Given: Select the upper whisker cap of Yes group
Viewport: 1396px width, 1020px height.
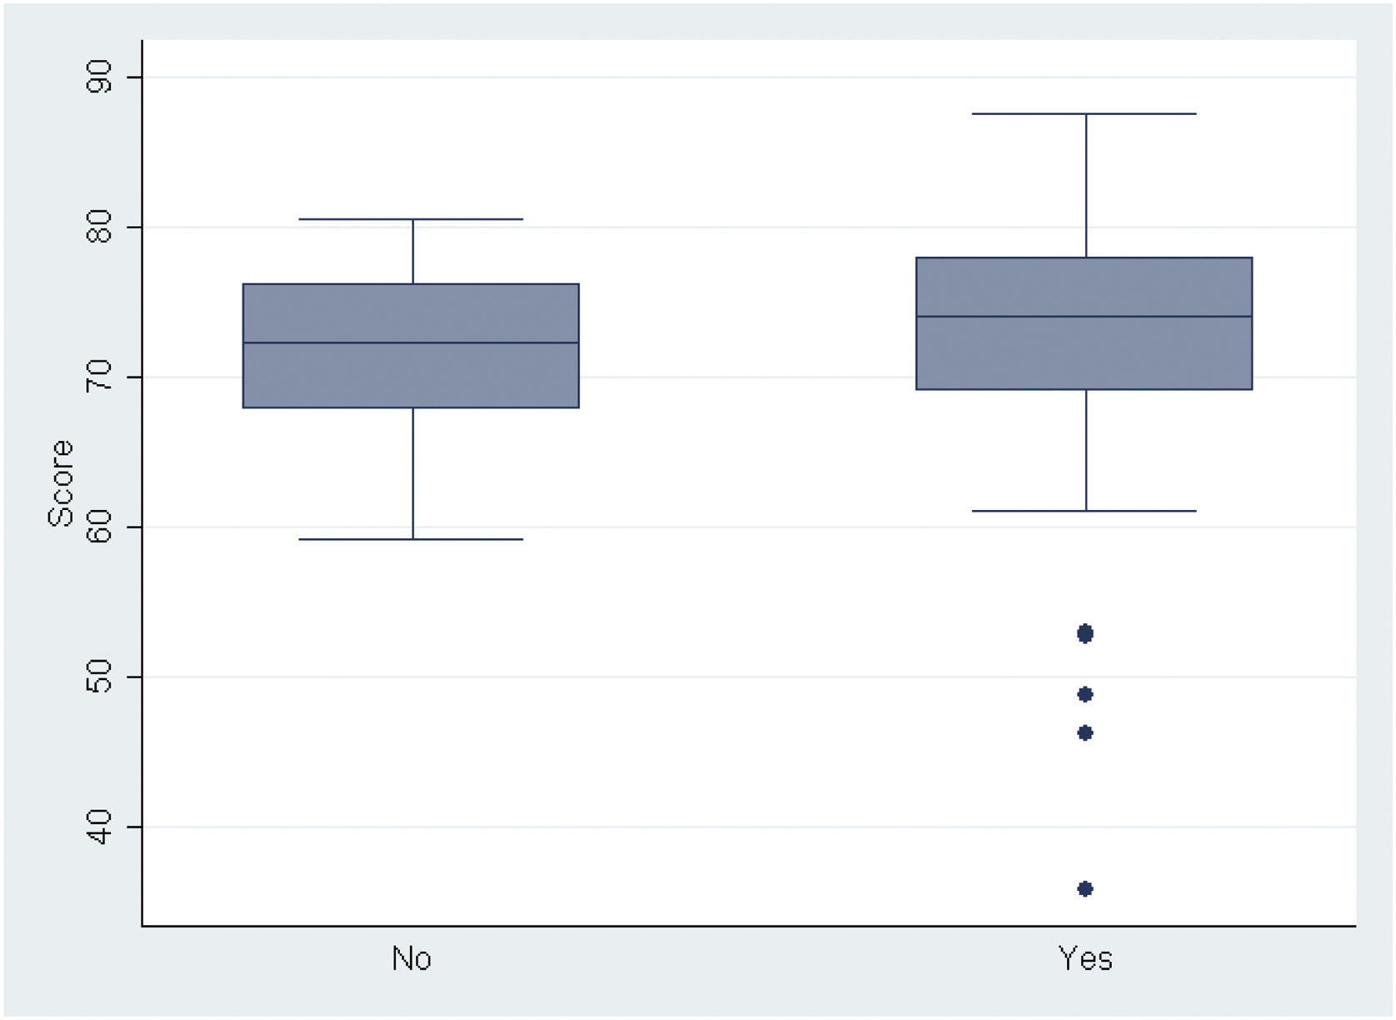Looking at the screenshot, I should pos(1084,113).
